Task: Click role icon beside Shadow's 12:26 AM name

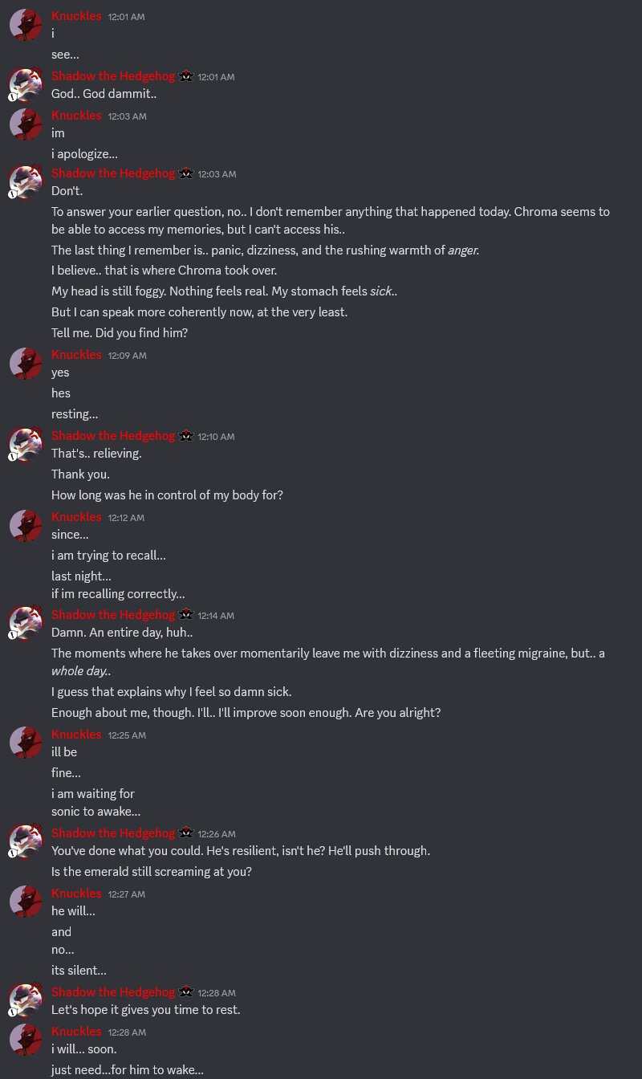Action: coord(186,833)
